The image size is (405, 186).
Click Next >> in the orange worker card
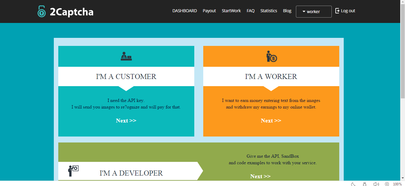point(271,120)
